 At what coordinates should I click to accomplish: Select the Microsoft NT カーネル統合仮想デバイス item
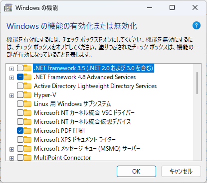(x=82, y=122)
